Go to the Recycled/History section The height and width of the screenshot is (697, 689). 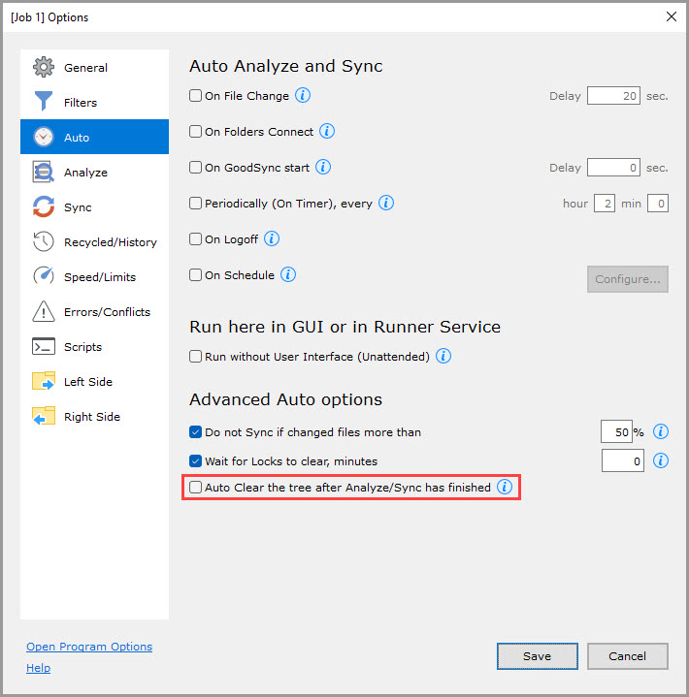coord(110,242)
